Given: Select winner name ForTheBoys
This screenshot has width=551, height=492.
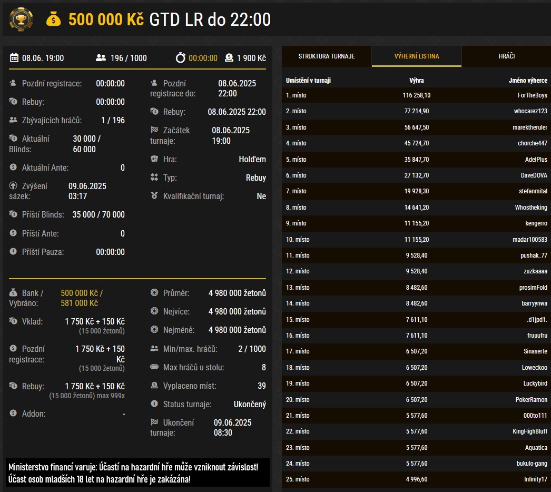Looking at the screenshot, I should tap(532, 95).
